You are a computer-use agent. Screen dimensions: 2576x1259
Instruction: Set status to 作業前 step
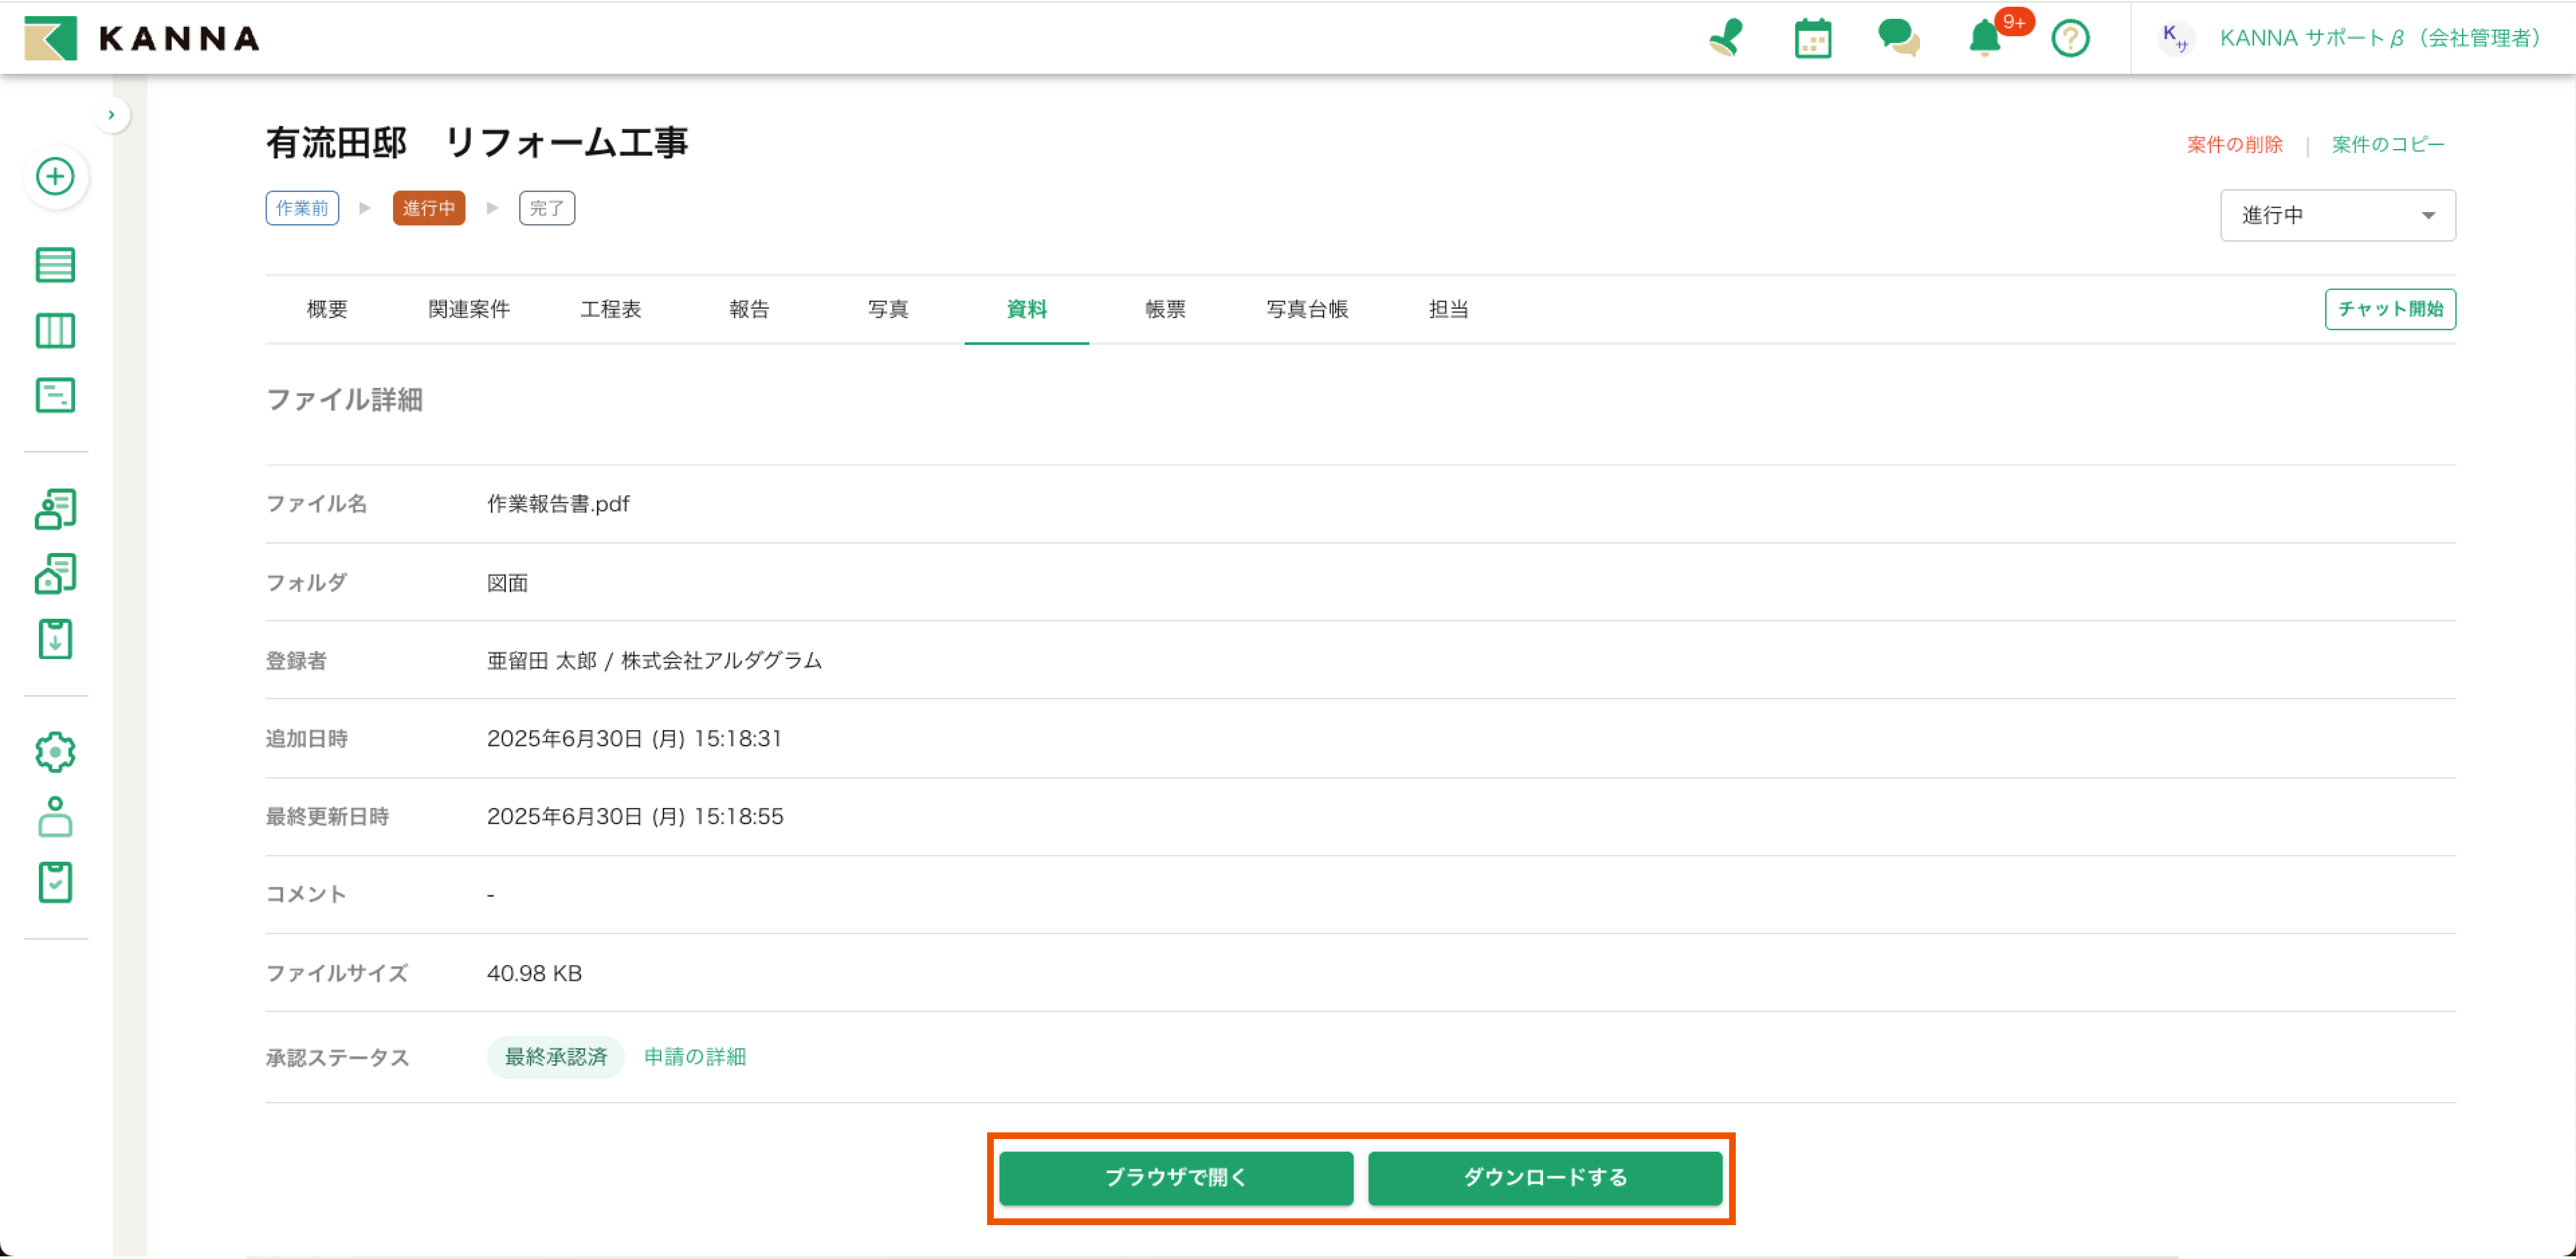coord(302,208)
